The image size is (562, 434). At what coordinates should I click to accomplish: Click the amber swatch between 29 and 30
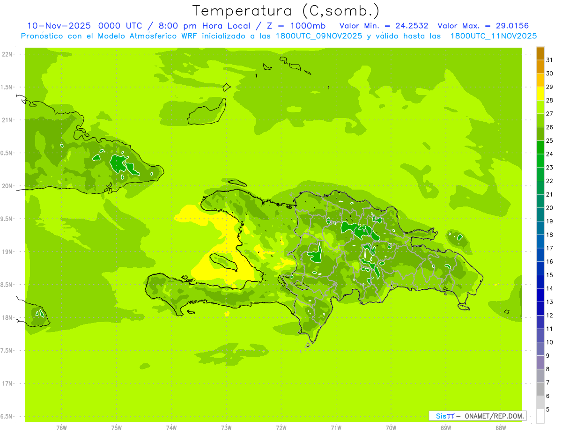coord(540,80)
